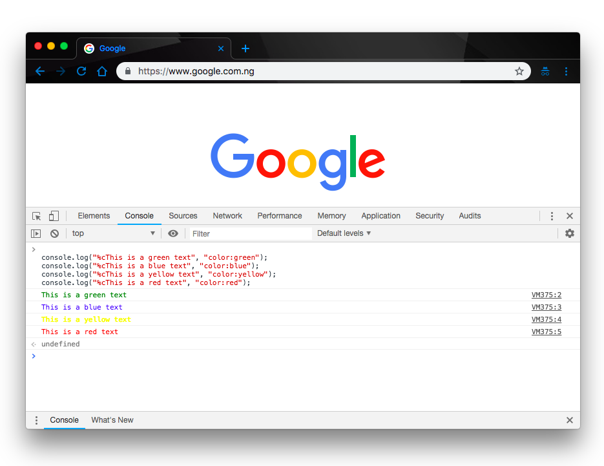Click the macOS yellow minimize window button

coord(51,47)
